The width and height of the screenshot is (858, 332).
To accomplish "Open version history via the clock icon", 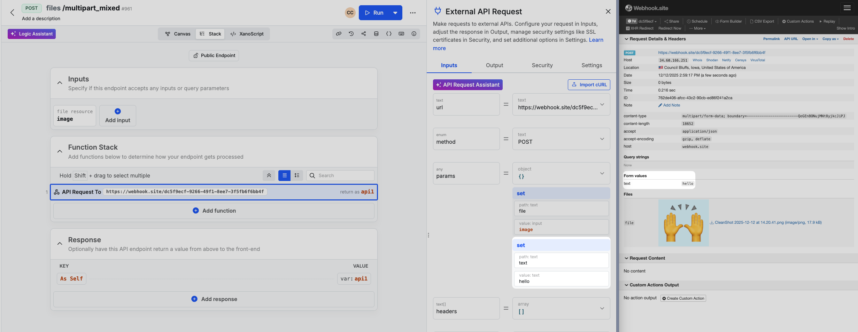I will click(351, 34).
